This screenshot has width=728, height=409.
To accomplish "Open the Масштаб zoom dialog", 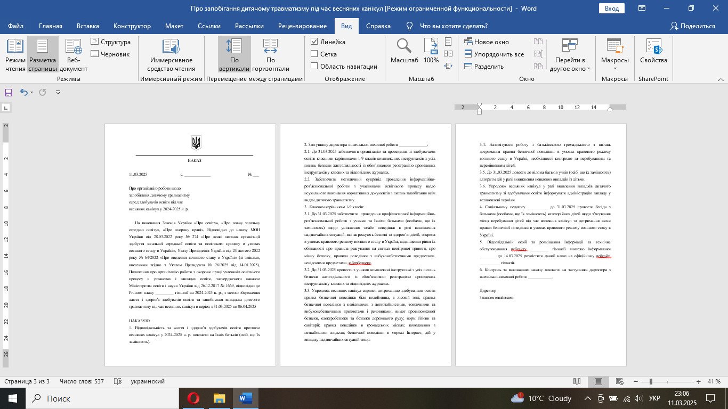I will (x=404, y=51).
